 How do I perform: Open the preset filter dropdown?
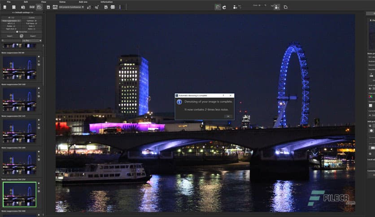32,40
